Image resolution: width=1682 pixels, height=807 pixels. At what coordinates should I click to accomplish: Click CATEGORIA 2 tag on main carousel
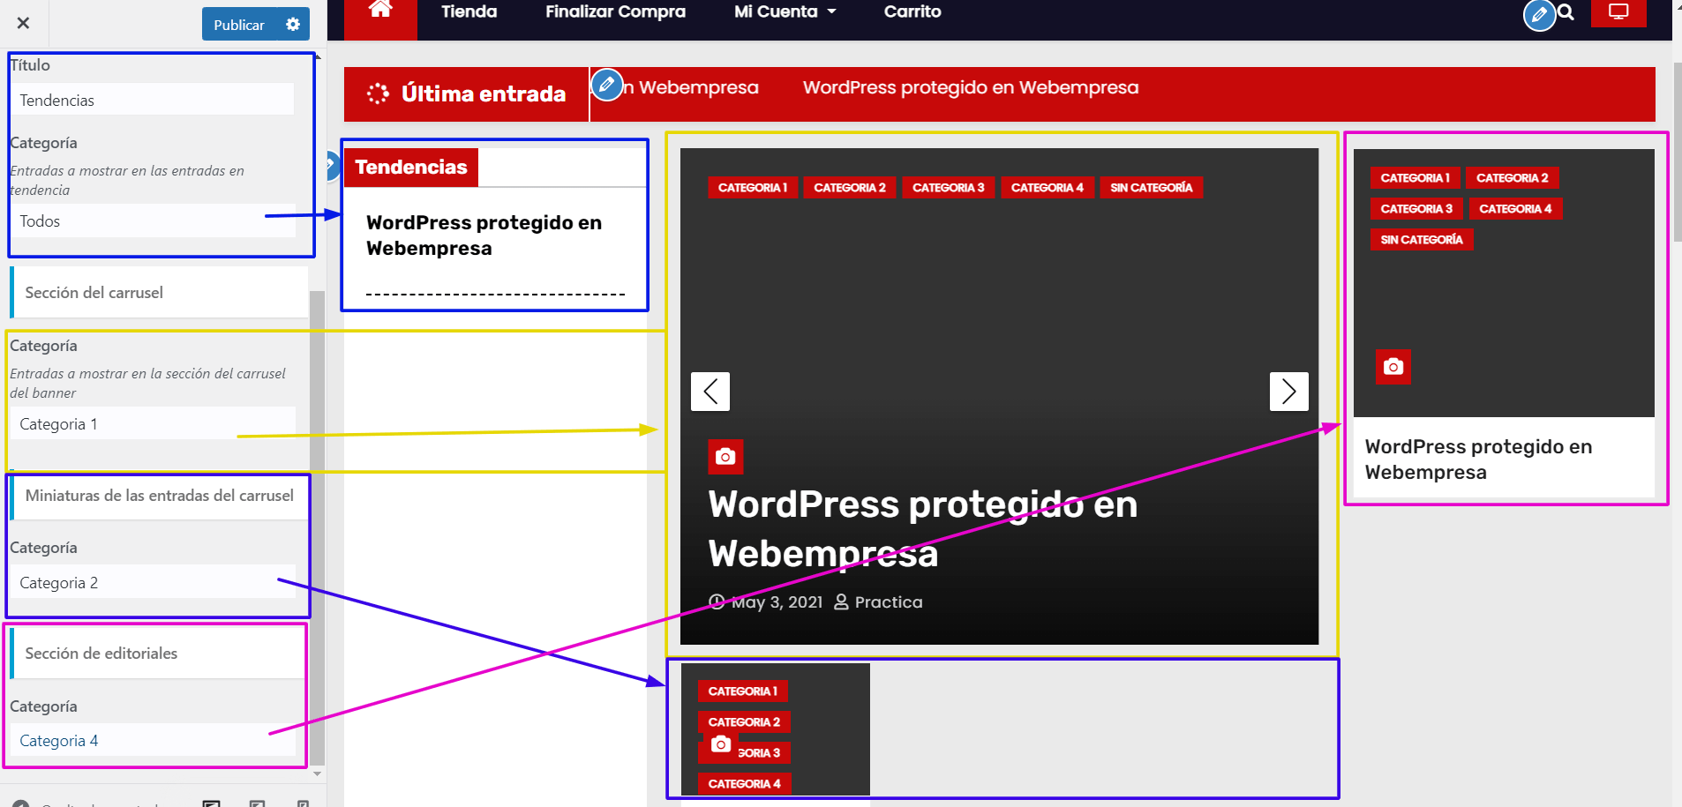pos(850,188)
